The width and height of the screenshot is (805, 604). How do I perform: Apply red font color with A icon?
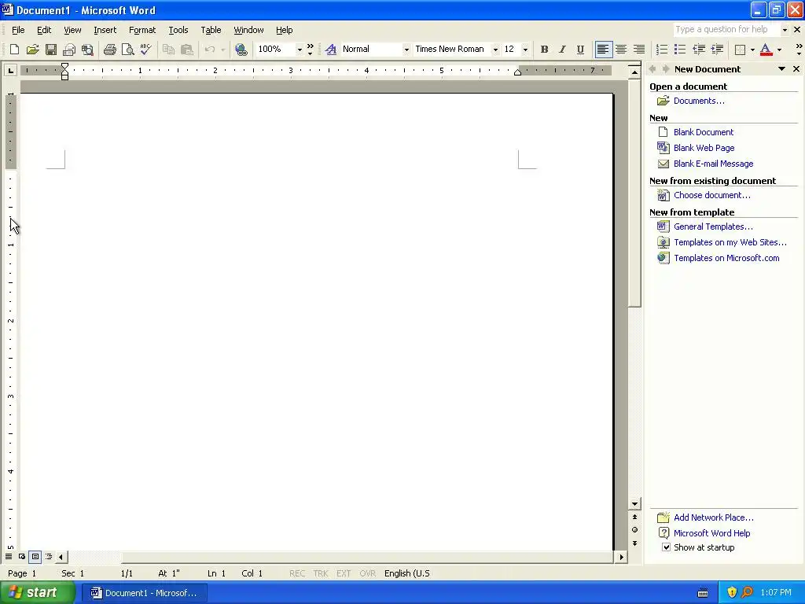766,50
